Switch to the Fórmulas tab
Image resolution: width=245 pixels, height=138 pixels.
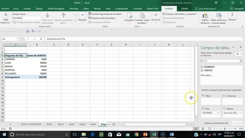coord(74,8)
